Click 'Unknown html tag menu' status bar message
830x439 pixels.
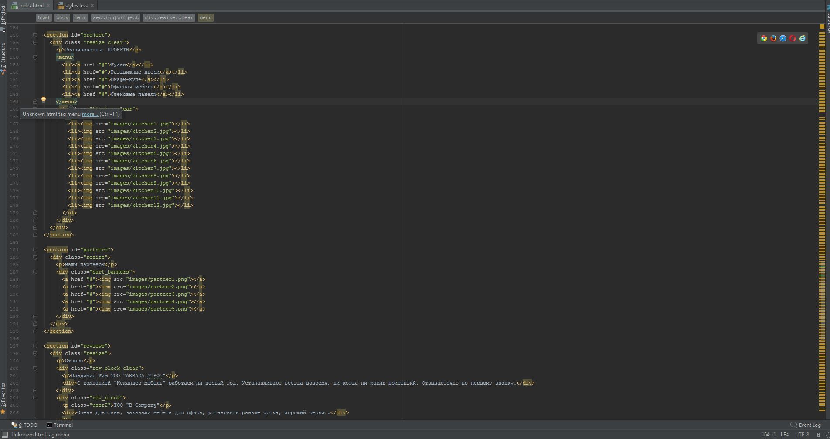point(40,435)
